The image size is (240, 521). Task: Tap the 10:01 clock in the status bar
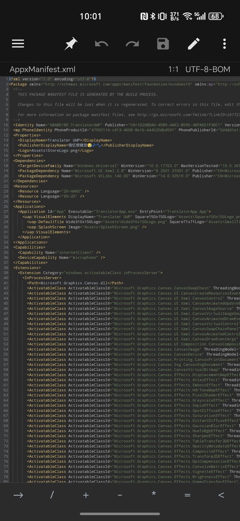click(90, 16)
